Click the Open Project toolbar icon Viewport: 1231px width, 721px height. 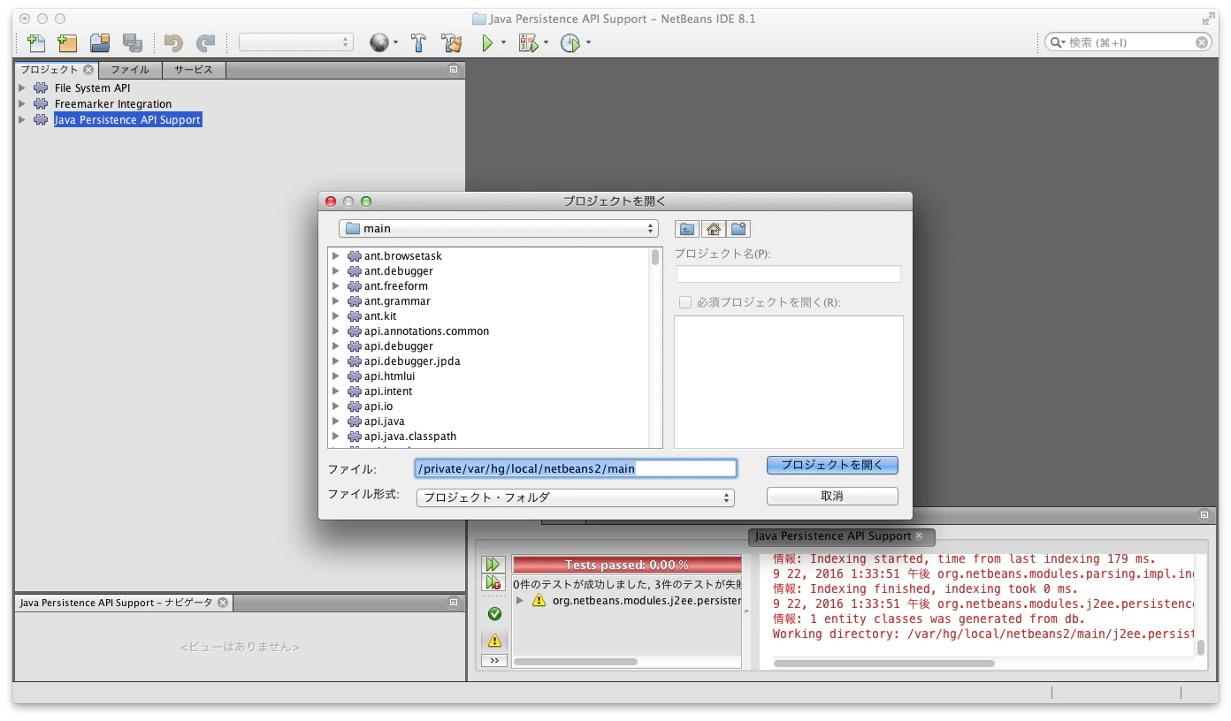pyautogui.click(x=100, y=42)
